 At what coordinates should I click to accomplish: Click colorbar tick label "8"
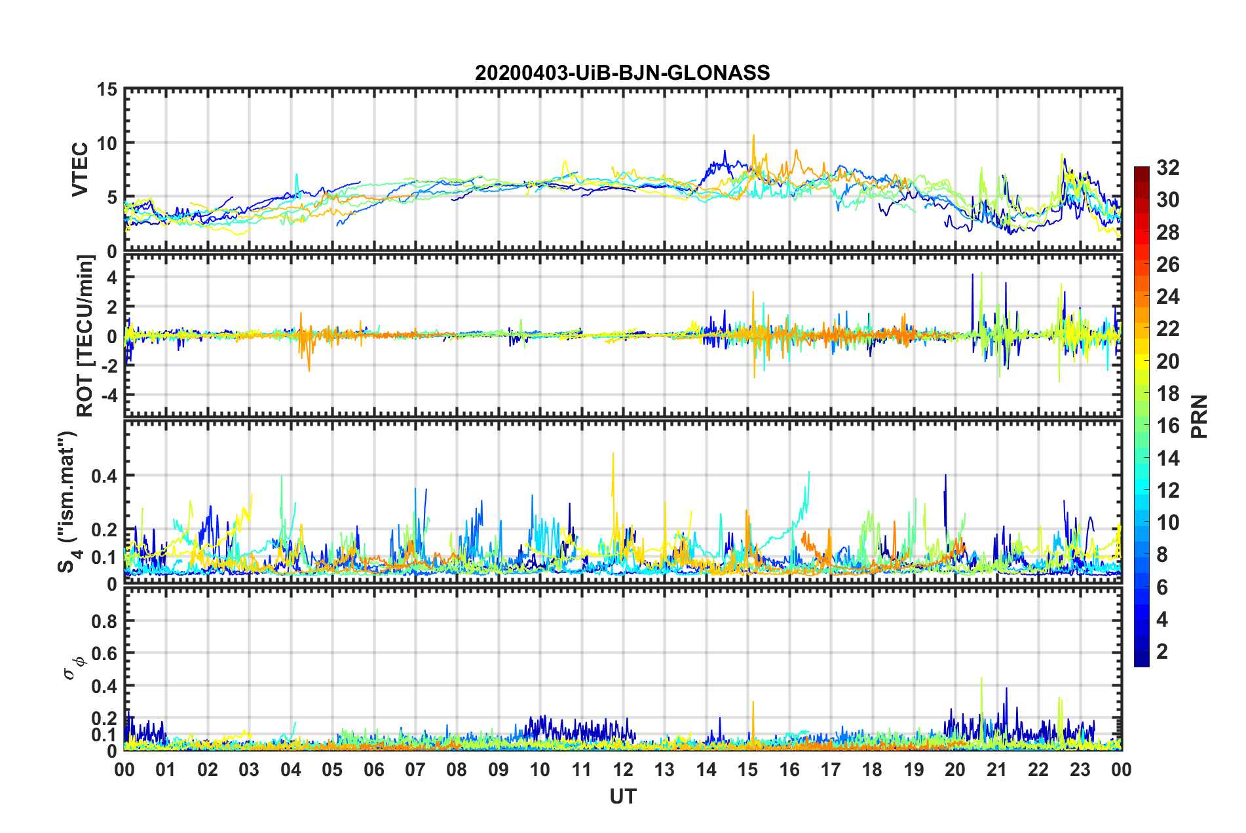1162,555
